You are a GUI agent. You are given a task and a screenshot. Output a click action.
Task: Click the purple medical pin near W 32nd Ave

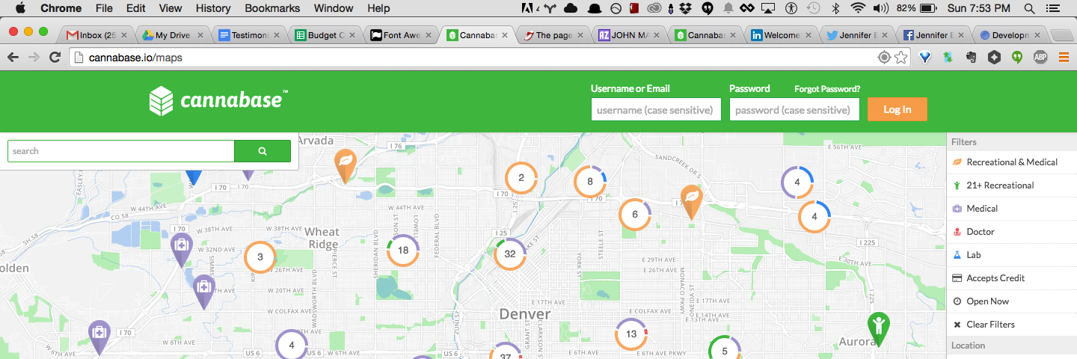(181, 249)
